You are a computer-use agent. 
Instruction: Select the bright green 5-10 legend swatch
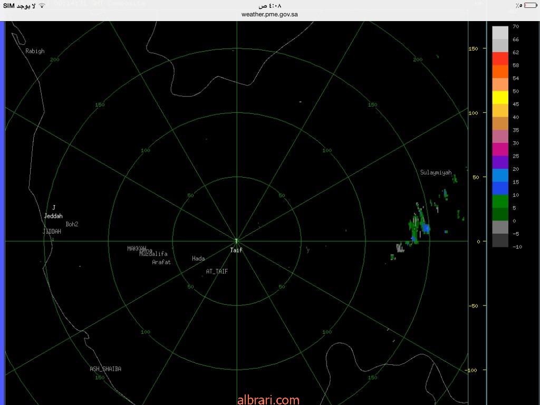tap(500, 201)
